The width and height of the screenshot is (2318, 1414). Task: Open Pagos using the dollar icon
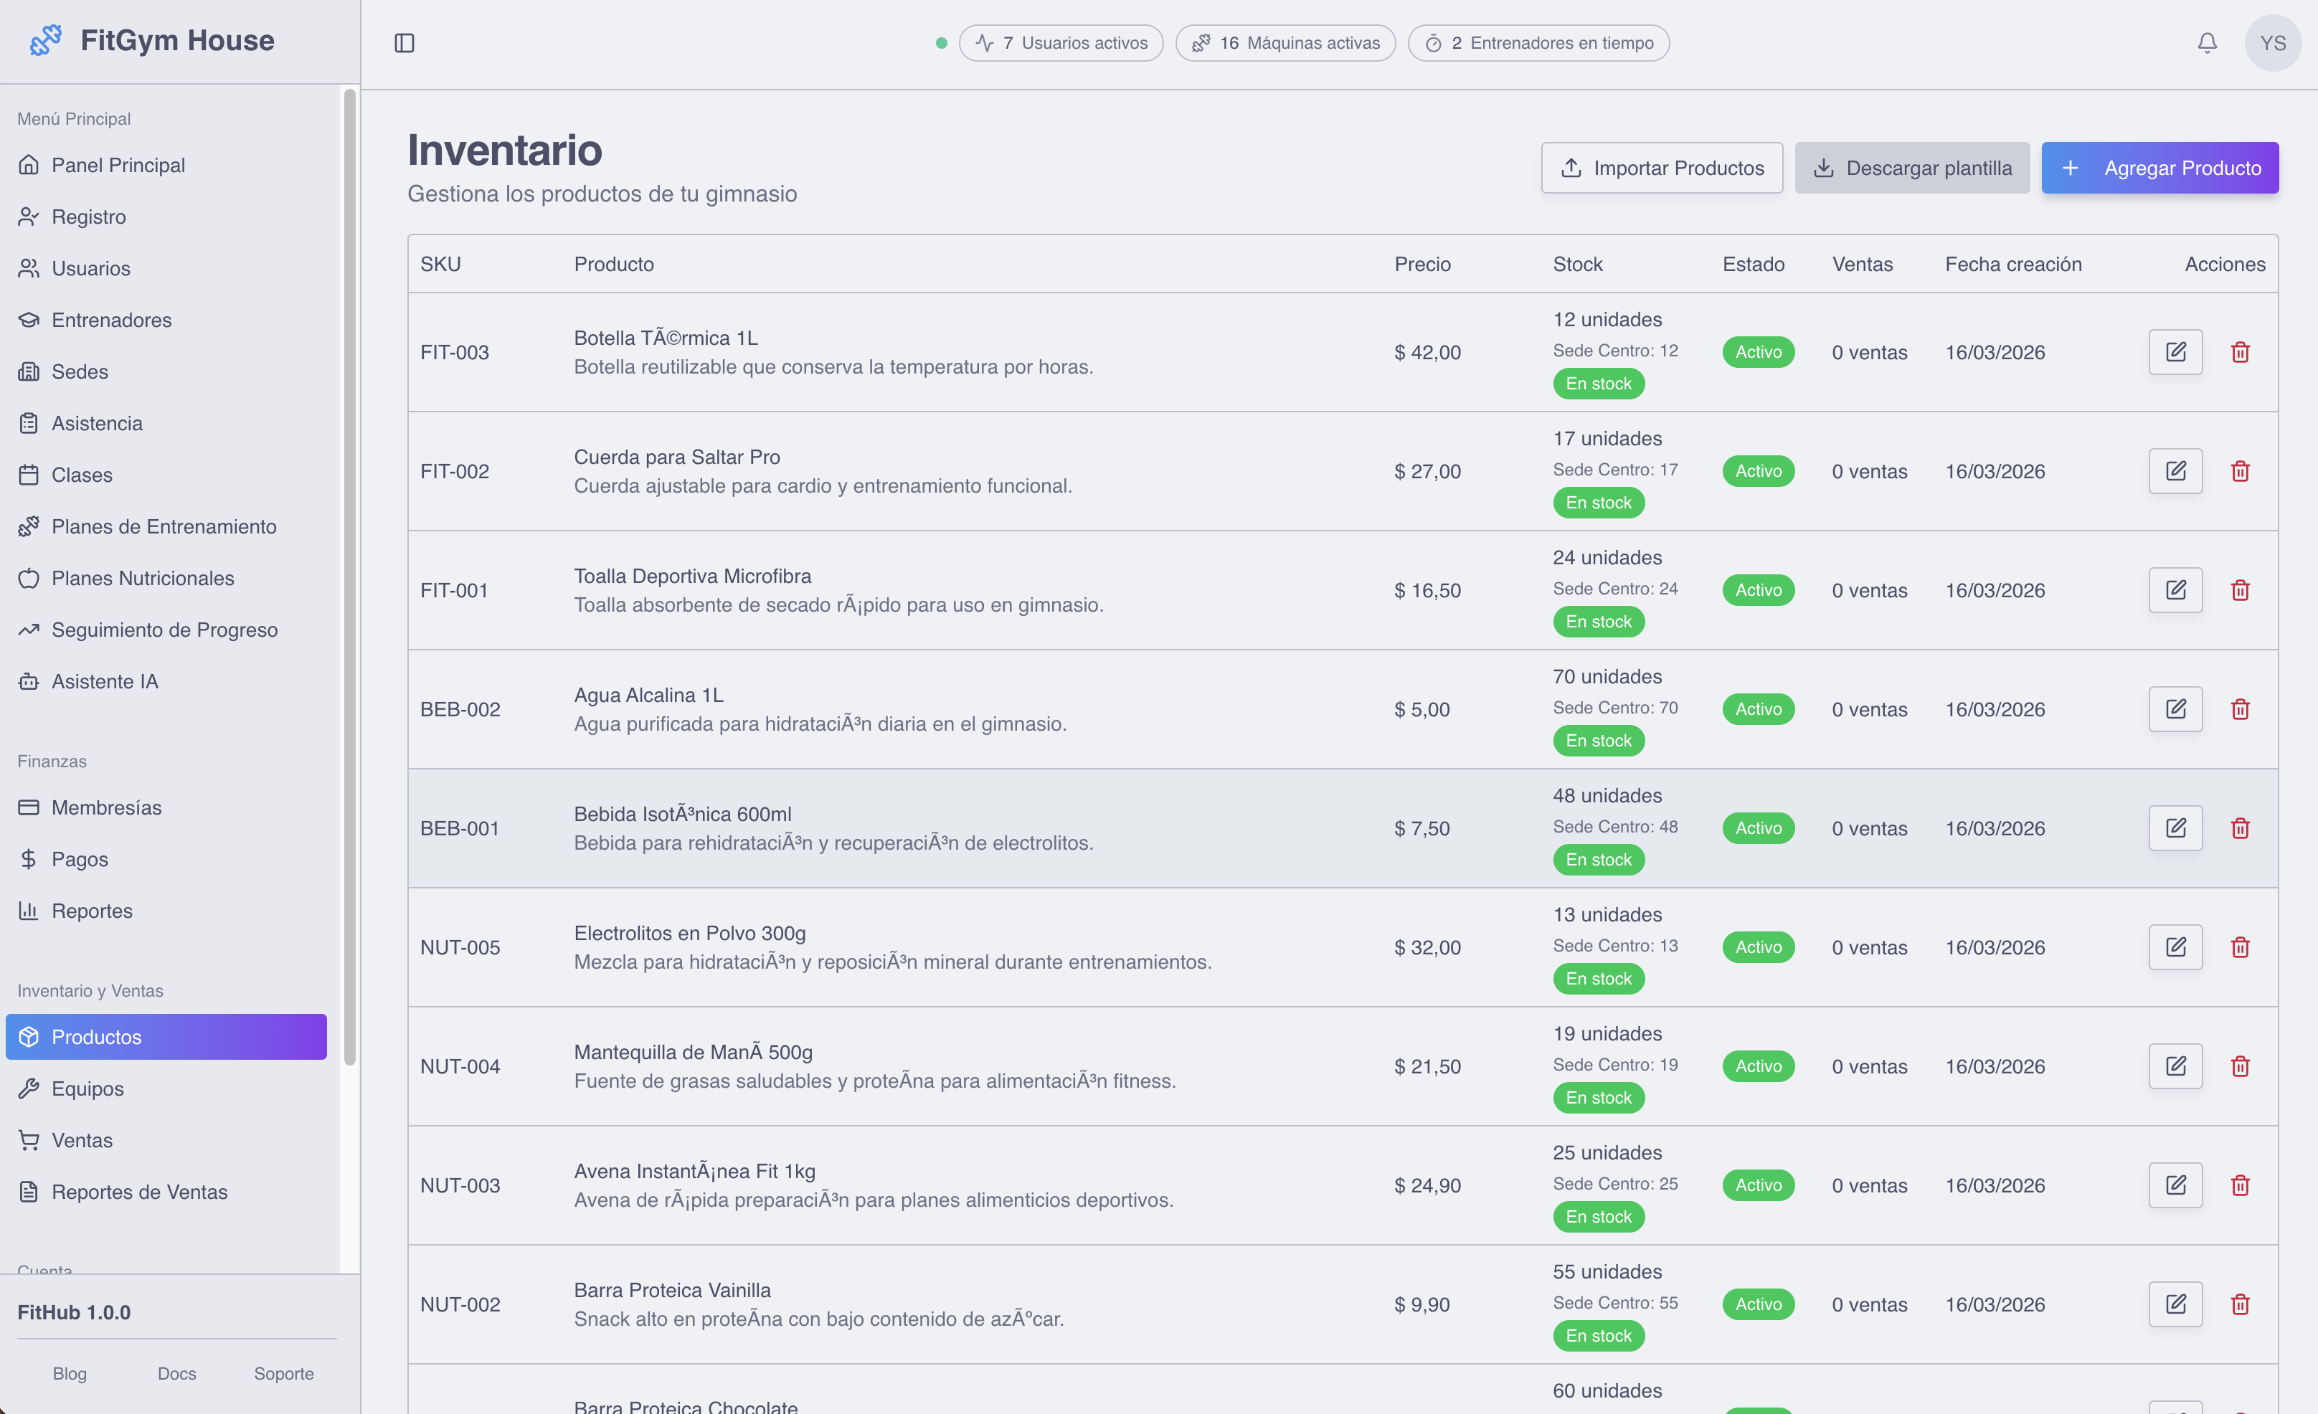(x=80, y=859)
